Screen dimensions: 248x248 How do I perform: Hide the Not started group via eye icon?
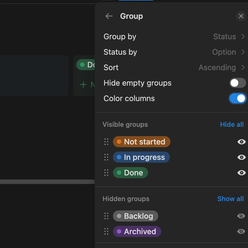(242, 142)
